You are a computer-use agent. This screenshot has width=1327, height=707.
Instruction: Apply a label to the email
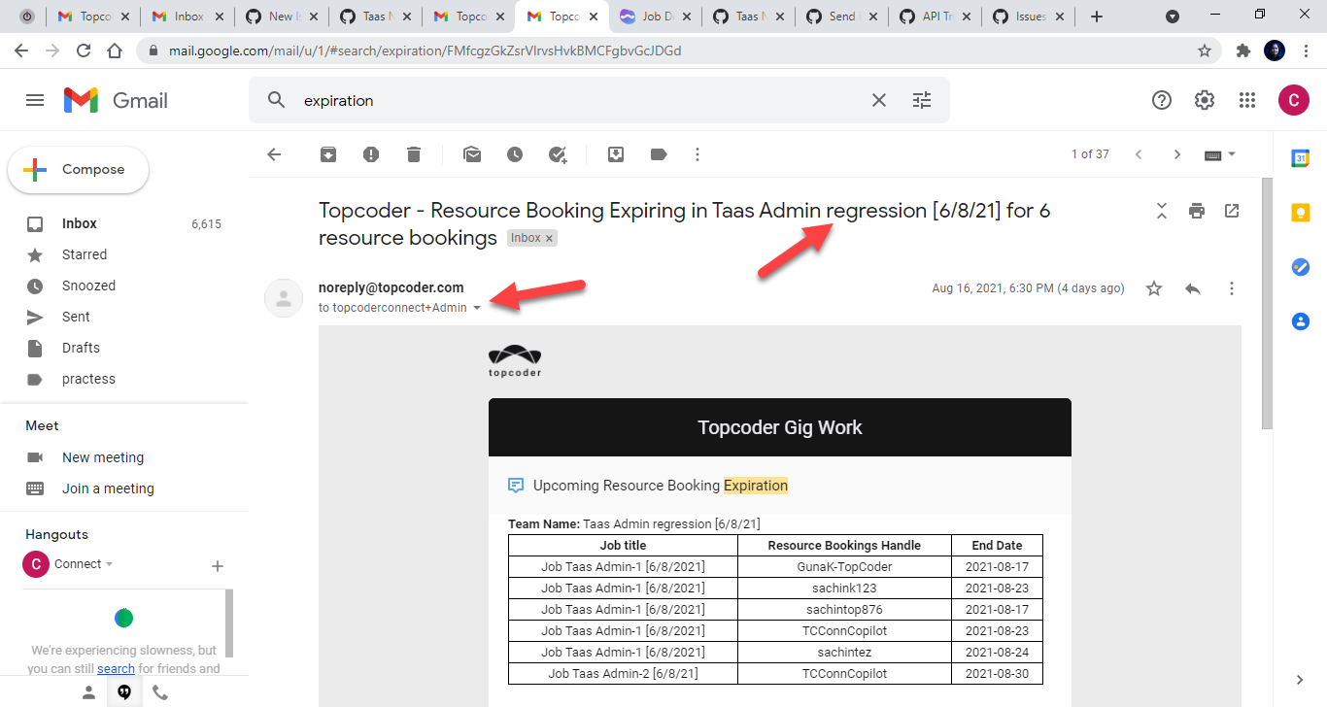(659, 154)
